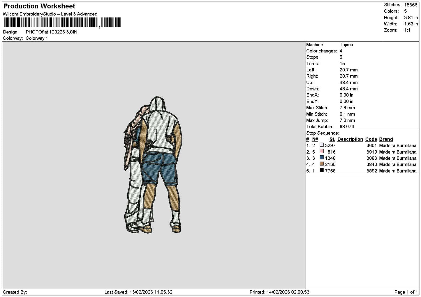
Task: Click the Height value '3.81 in'
Action: (411, 17)
